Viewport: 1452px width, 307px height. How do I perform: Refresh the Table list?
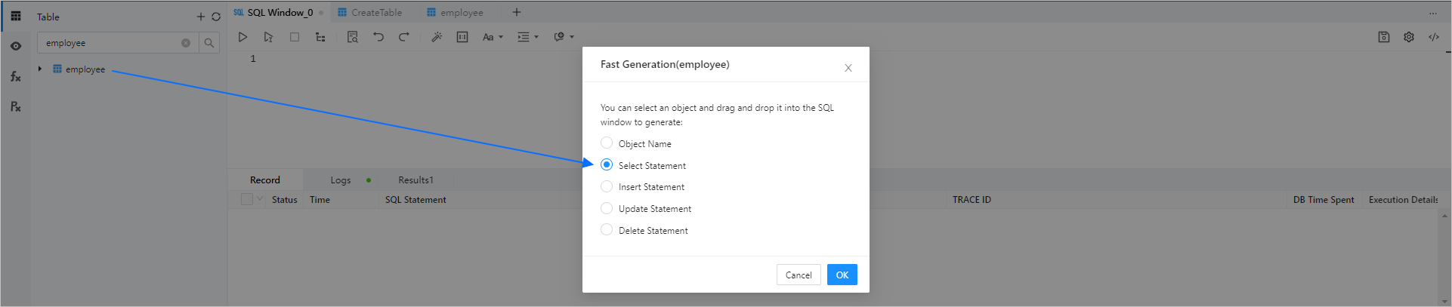coord(216,17)
